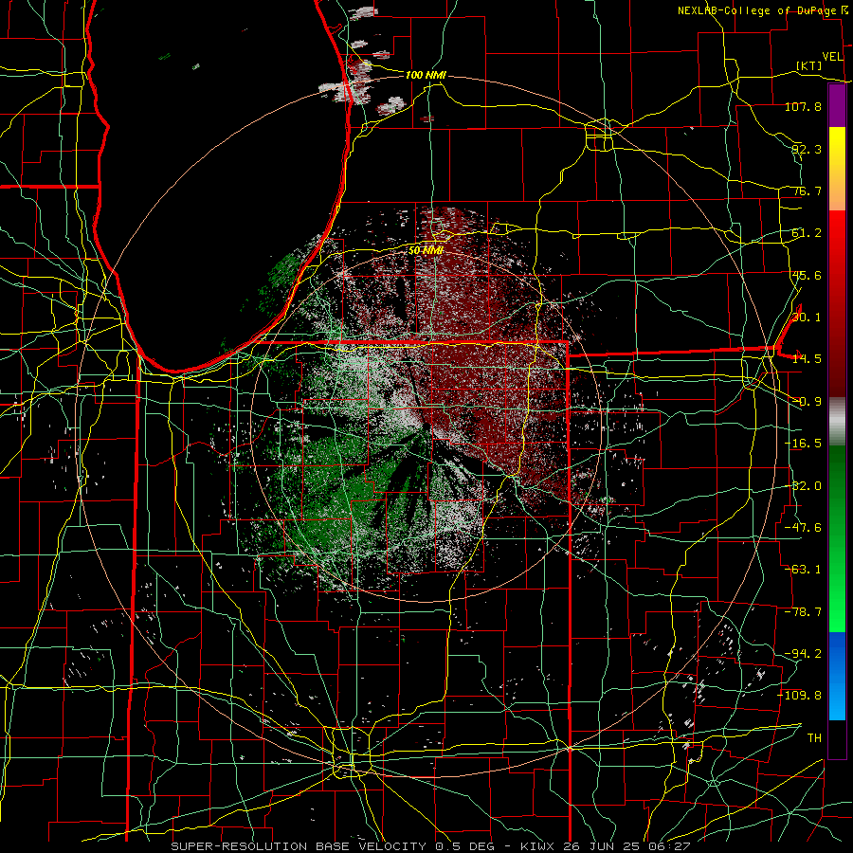Select the 92.3 scale value
The height and width of the screenshot is (853, 853).
coord(807,149)
